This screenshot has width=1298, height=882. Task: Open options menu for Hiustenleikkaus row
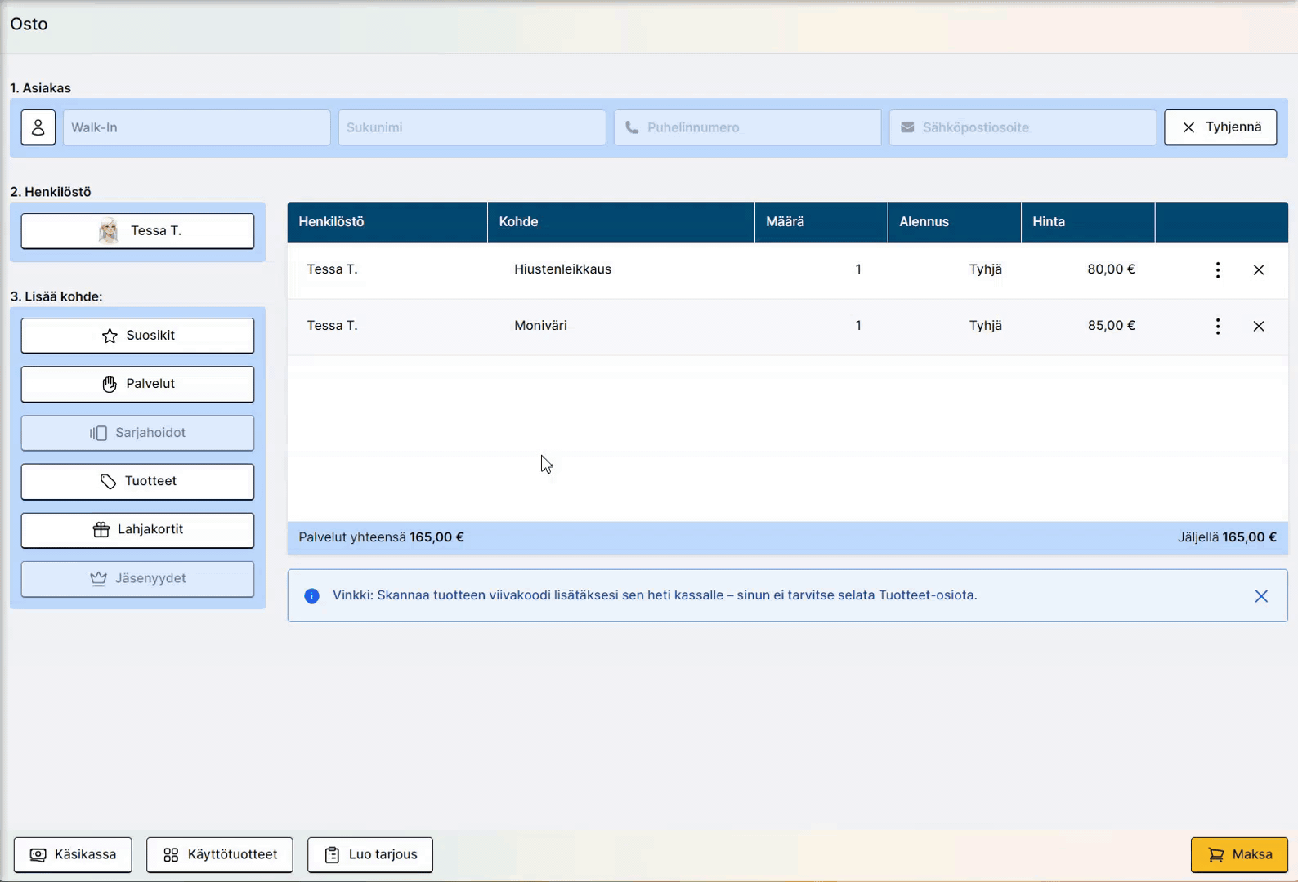pyautogui.click(x=1218, y=269)
